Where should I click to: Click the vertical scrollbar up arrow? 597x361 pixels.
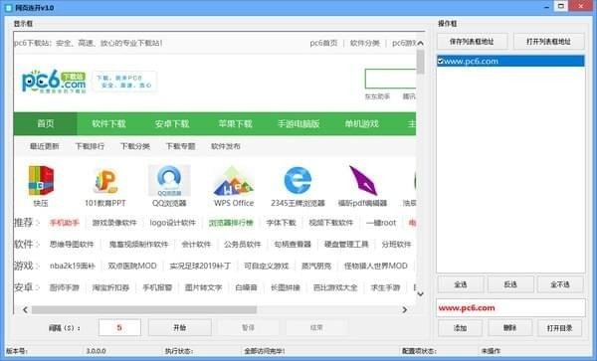tap(420, 43)
